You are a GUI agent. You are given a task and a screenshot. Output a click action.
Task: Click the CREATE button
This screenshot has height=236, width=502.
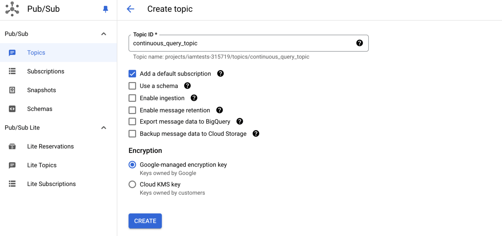tap(145, 221)
